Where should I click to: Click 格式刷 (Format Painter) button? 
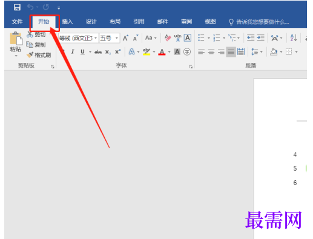click(39, 55)
